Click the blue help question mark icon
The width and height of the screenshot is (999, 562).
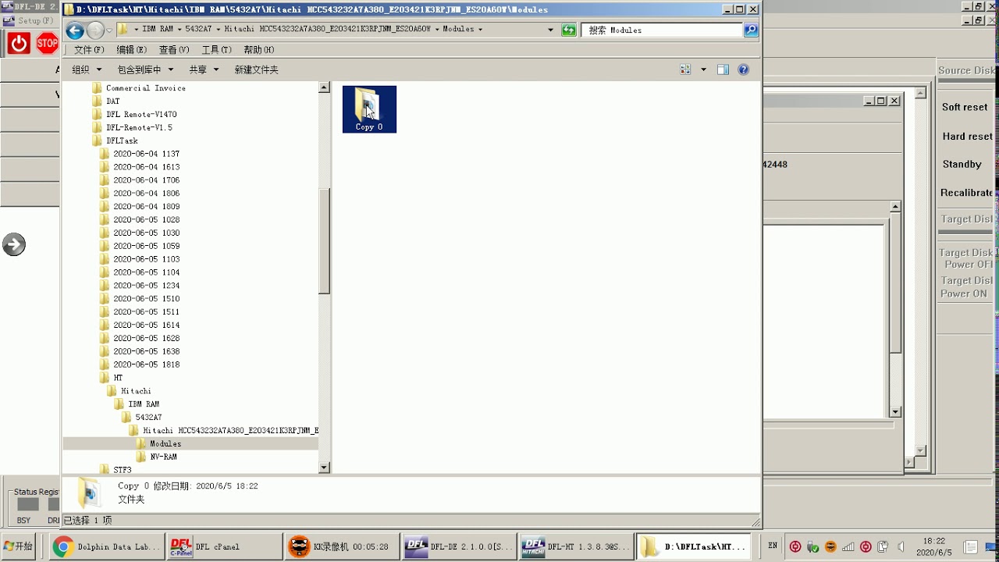tap(743, 69)
